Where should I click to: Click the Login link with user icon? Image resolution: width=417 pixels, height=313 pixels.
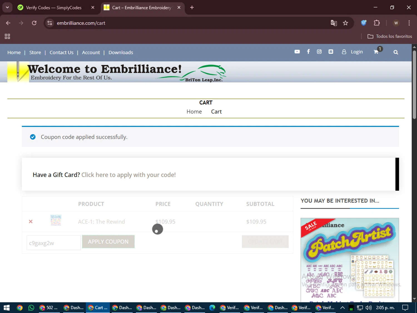[352, 52]
